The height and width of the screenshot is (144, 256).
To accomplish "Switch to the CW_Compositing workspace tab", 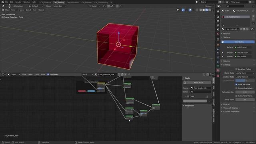I will (x=101, y=2).
